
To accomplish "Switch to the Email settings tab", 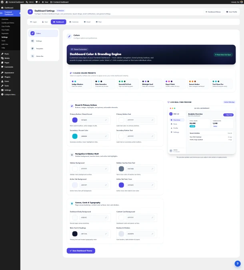I will point(87,22).
